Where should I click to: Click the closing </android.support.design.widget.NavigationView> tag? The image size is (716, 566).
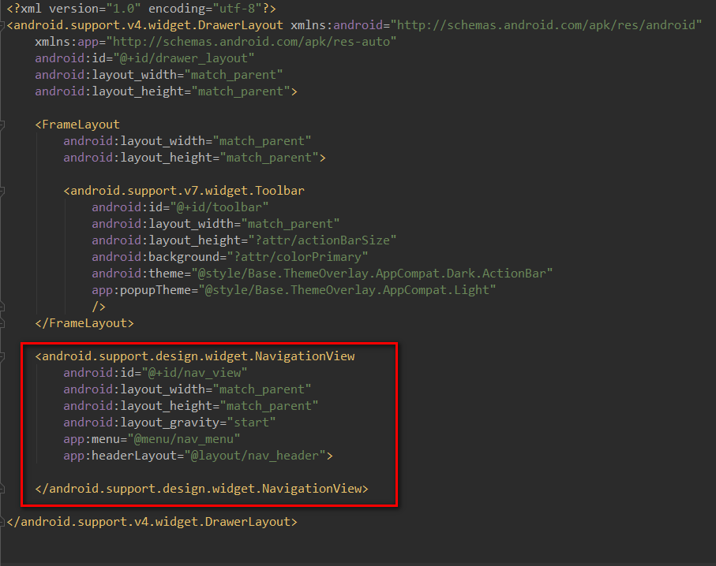pyautogui.click(x=202, y=489)
